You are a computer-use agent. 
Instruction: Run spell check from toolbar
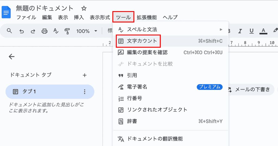click(56, 31)
